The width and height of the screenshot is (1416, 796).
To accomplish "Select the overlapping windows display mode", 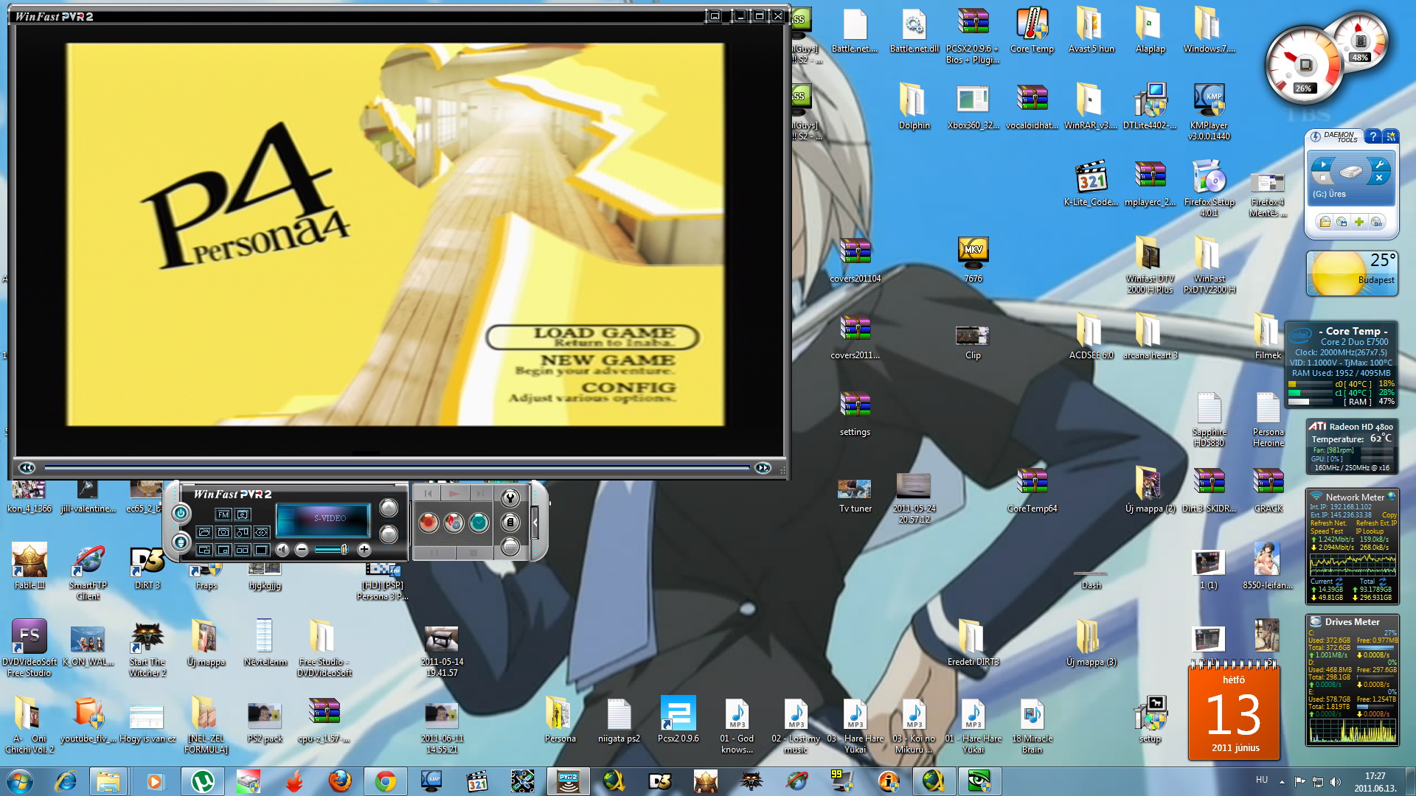I will (x=204, y=551).
